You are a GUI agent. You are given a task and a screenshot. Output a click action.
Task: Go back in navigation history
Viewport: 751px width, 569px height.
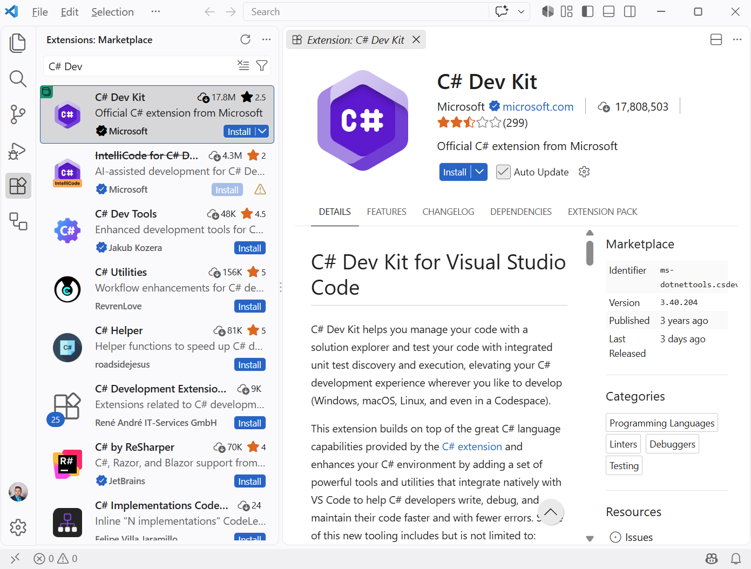tap(209, 12)
